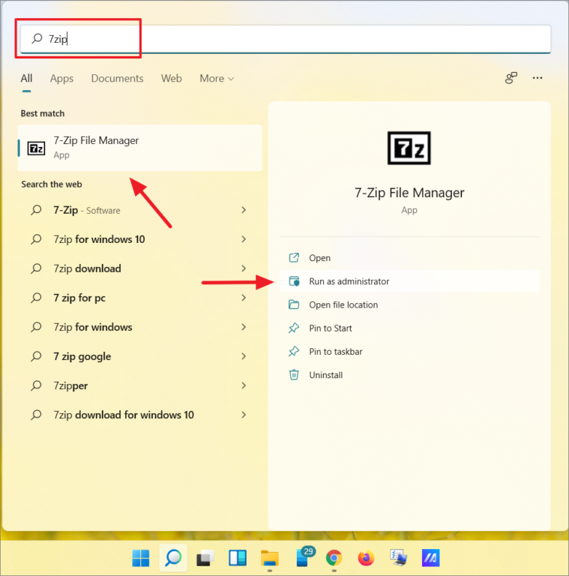The height and width of the screenshot is (576, 569).
Task: Open the blue slashes app in taskbar
Action: 430,558
